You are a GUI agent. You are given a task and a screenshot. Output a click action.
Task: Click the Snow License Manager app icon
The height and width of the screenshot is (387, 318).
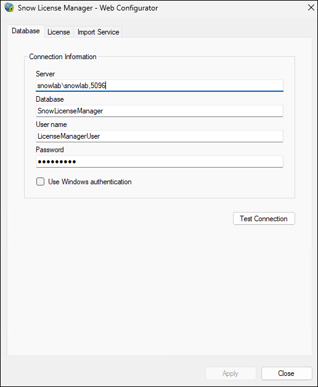[9, 7]
